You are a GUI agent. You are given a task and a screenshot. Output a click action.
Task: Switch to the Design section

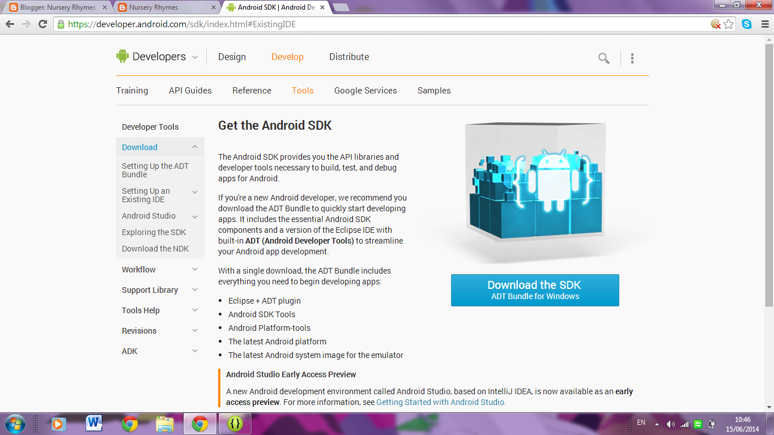[x=232, y=57]
